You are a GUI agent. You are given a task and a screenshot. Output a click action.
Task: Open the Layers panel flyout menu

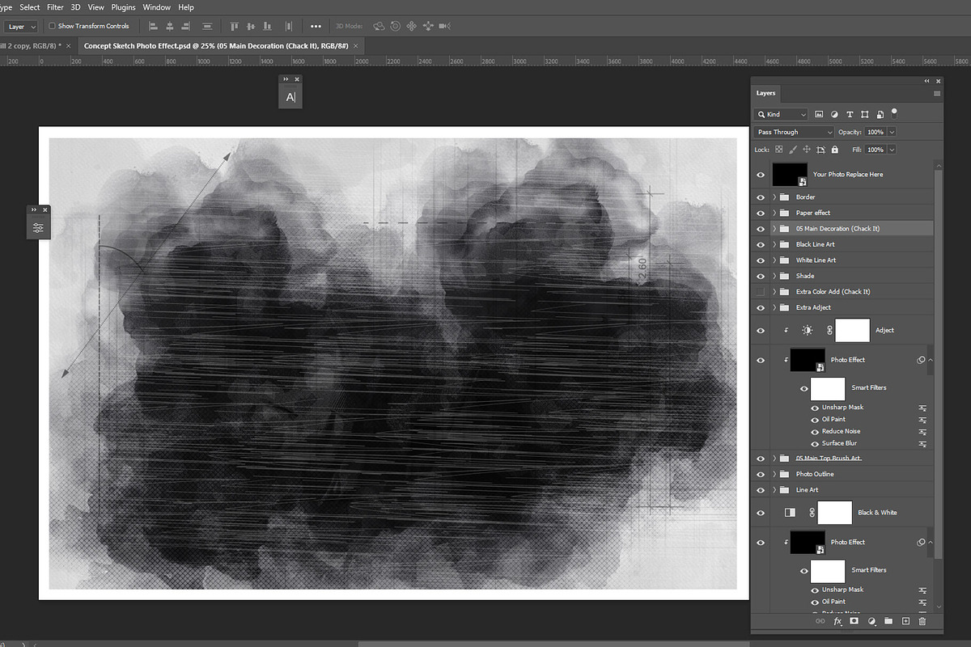click(x=937, y=93)
